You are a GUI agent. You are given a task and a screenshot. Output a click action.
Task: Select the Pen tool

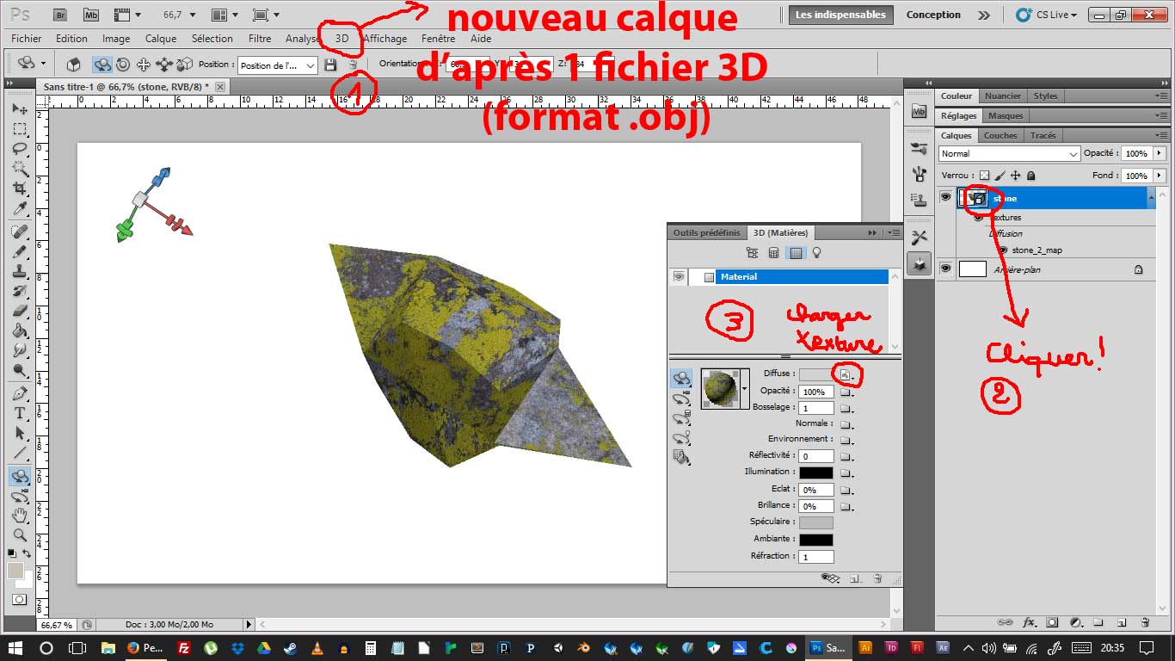[19, 393]
